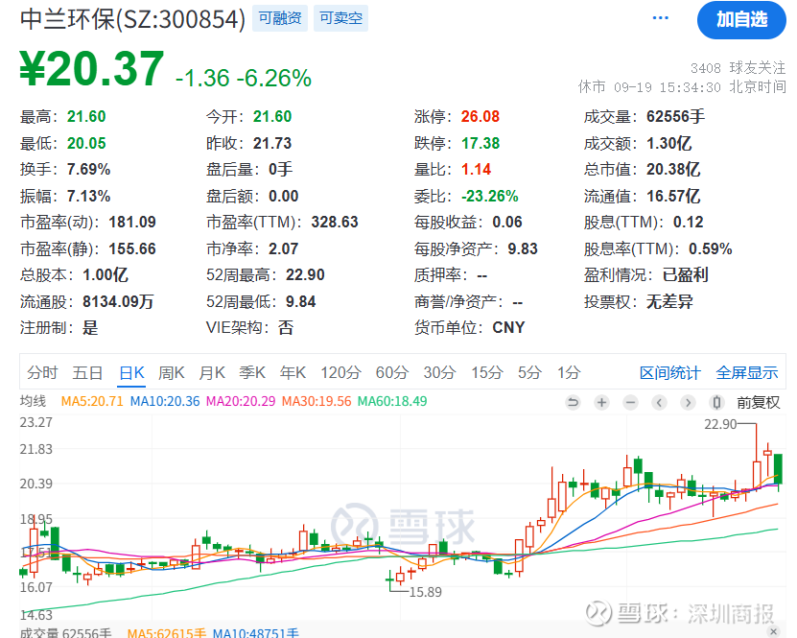The image size is (797, 638).
Task: Zoom in chart with plus icon
Action: pyautogui.click(x=601, y=403)
